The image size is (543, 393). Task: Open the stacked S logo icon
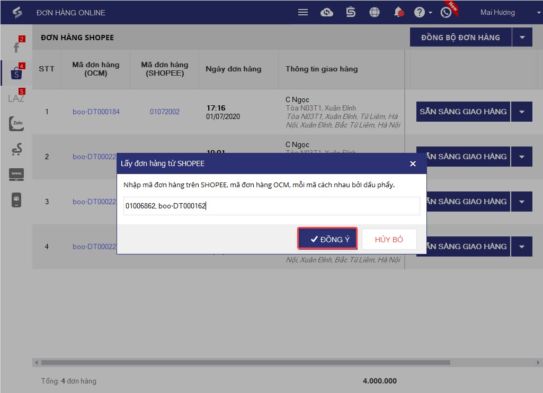351,12
